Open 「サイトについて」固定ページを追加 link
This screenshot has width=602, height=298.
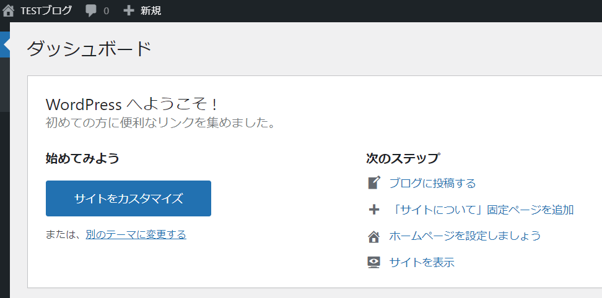tap(481, 210)
